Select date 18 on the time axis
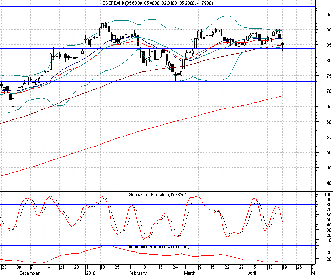Viewport: 333px width, 275px height. (x=102, y=267)
